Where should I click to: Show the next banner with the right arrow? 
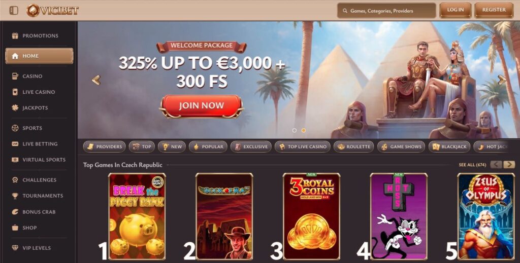point(502,80)
